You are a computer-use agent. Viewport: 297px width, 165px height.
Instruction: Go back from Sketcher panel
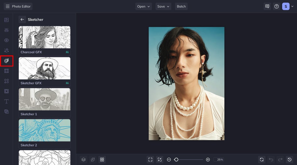pos(22,19)
